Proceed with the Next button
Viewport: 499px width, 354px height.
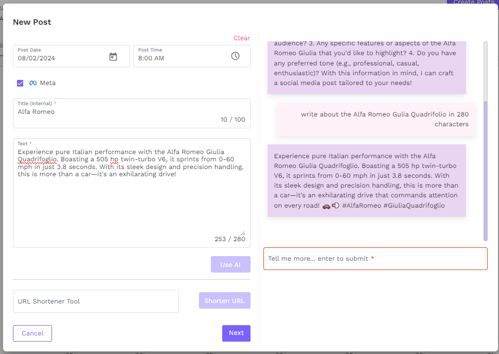point(236,333)
